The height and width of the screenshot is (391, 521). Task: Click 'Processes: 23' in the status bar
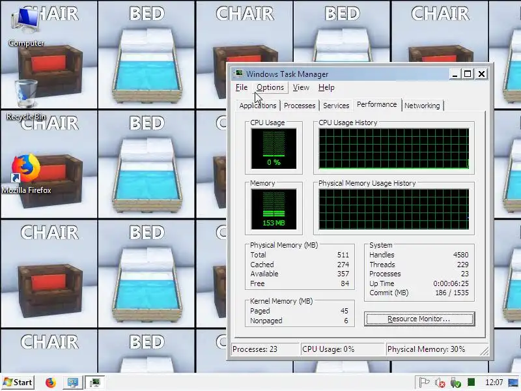tap(255, 349)
